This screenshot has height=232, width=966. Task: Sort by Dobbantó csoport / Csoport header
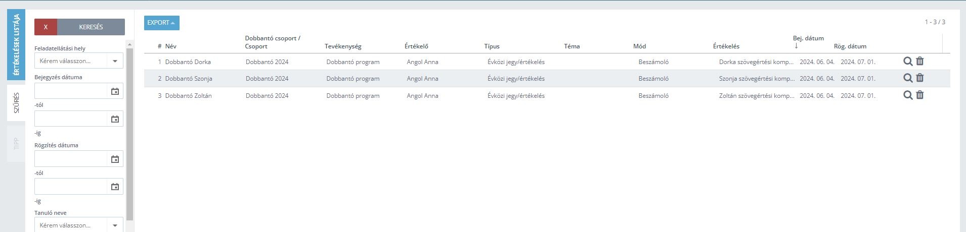[x=273, y=42]
